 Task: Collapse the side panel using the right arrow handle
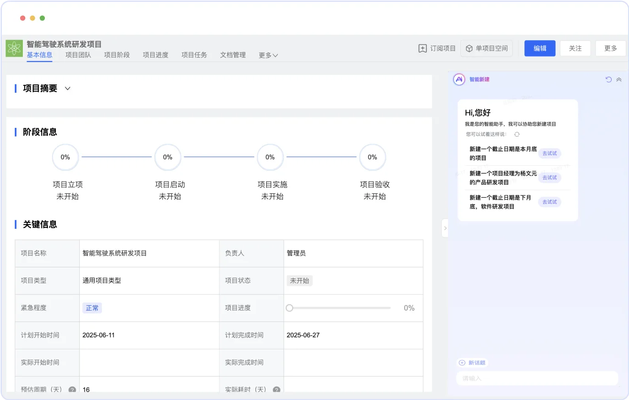click(x=445, y=228)
